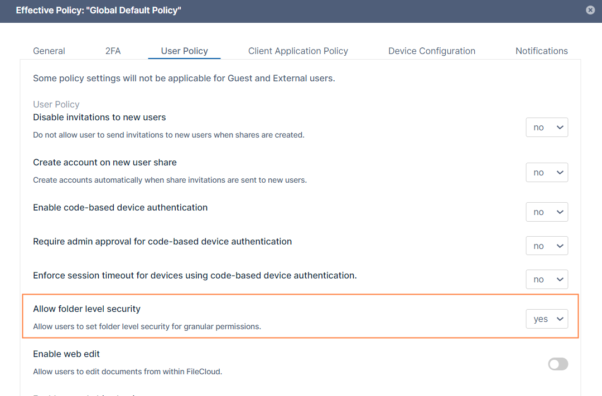Select the User Policy tab
Image resolution: width=602 pixels, height=396 pixels.
[x=184, y=51]
